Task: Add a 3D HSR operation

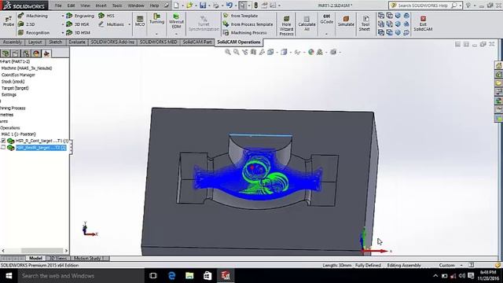Action: click(x=79, y=24)
